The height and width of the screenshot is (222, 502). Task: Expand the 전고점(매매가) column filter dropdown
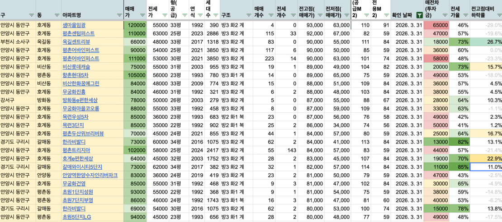pyautogui.click(x=319, y=15)
